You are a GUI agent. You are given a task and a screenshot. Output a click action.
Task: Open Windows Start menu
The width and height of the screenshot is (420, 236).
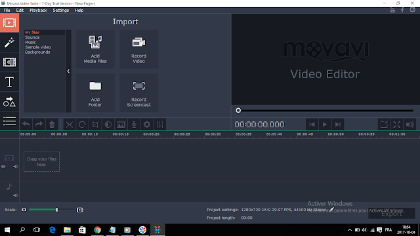pyautogui.click(x=7, y=230)
